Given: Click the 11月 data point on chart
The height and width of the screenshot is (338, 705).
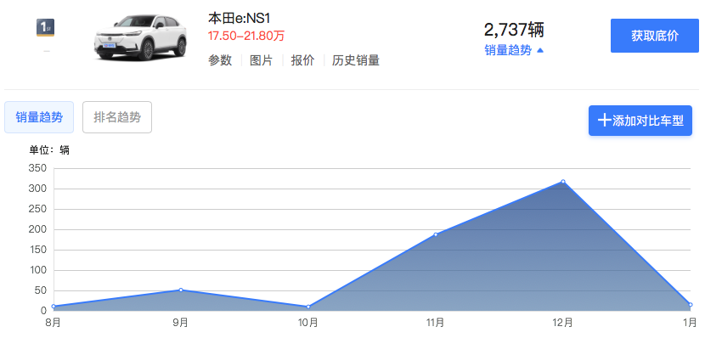Looking at the screenshot, I should pyautogui.click(x=436, y=234).
